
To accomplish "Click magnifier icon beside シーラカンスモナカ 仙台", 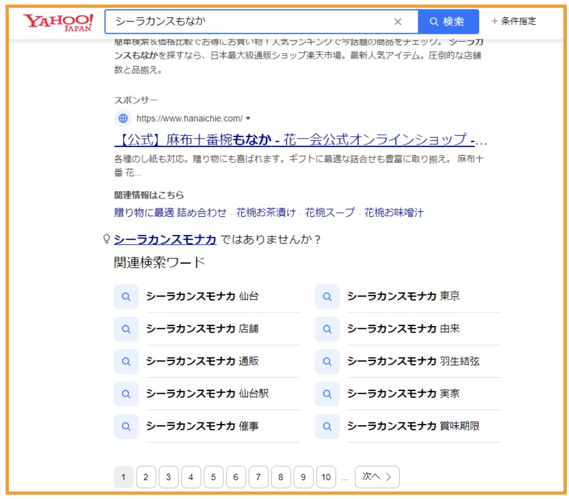I will [126, 297].
